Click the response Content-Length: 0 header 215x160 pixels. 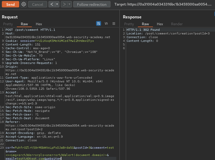click(142, 41)
